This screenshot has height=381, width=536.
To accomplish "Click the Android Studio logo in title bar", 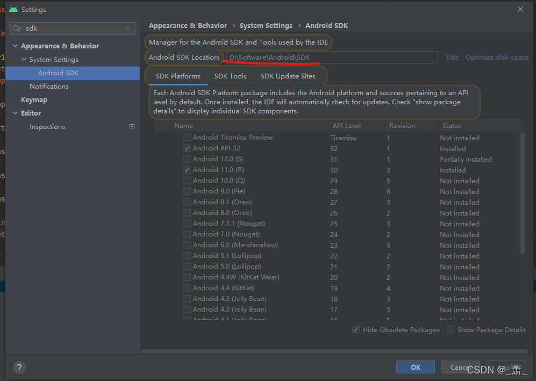I will tap(13, 9).
